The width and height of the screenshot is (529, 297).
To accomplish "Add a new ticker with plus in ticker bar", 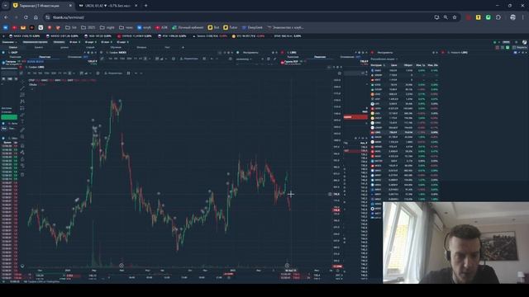I will (x=3, y=36).
